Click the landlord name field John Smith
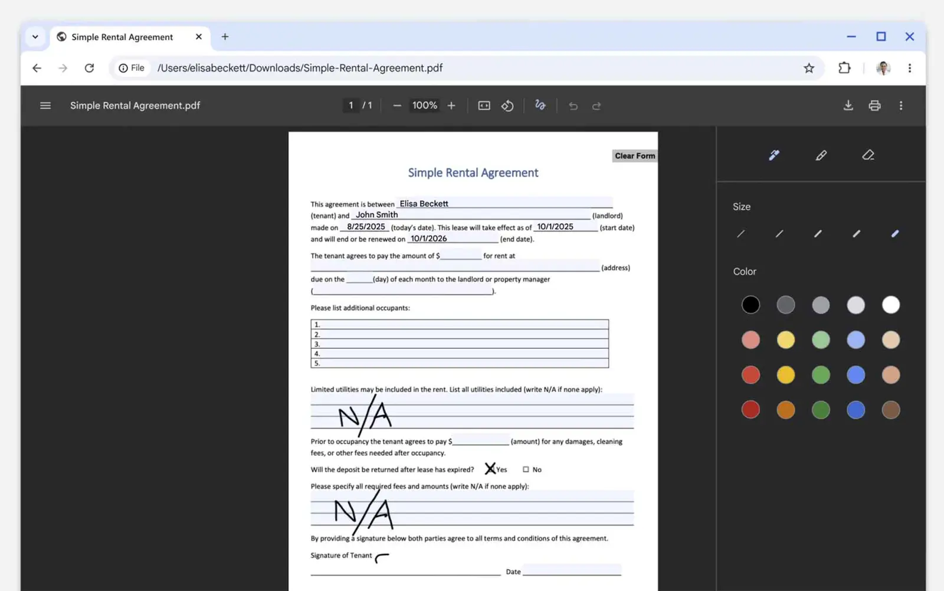This screenshot has width=944, height=591. click(471, 214)
